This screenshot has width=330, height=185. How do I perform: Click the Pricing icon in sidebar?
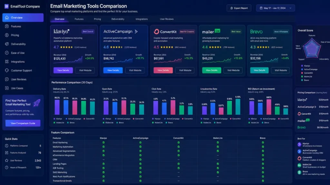pyautogui.click(x=7, y=35)
